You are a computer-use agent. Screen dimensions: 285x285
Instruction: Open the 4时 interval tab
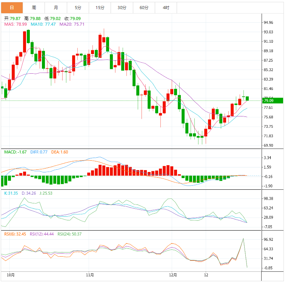click(166, 8)
